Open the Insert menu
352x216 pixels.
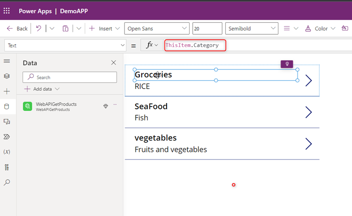tap(104, 28)
